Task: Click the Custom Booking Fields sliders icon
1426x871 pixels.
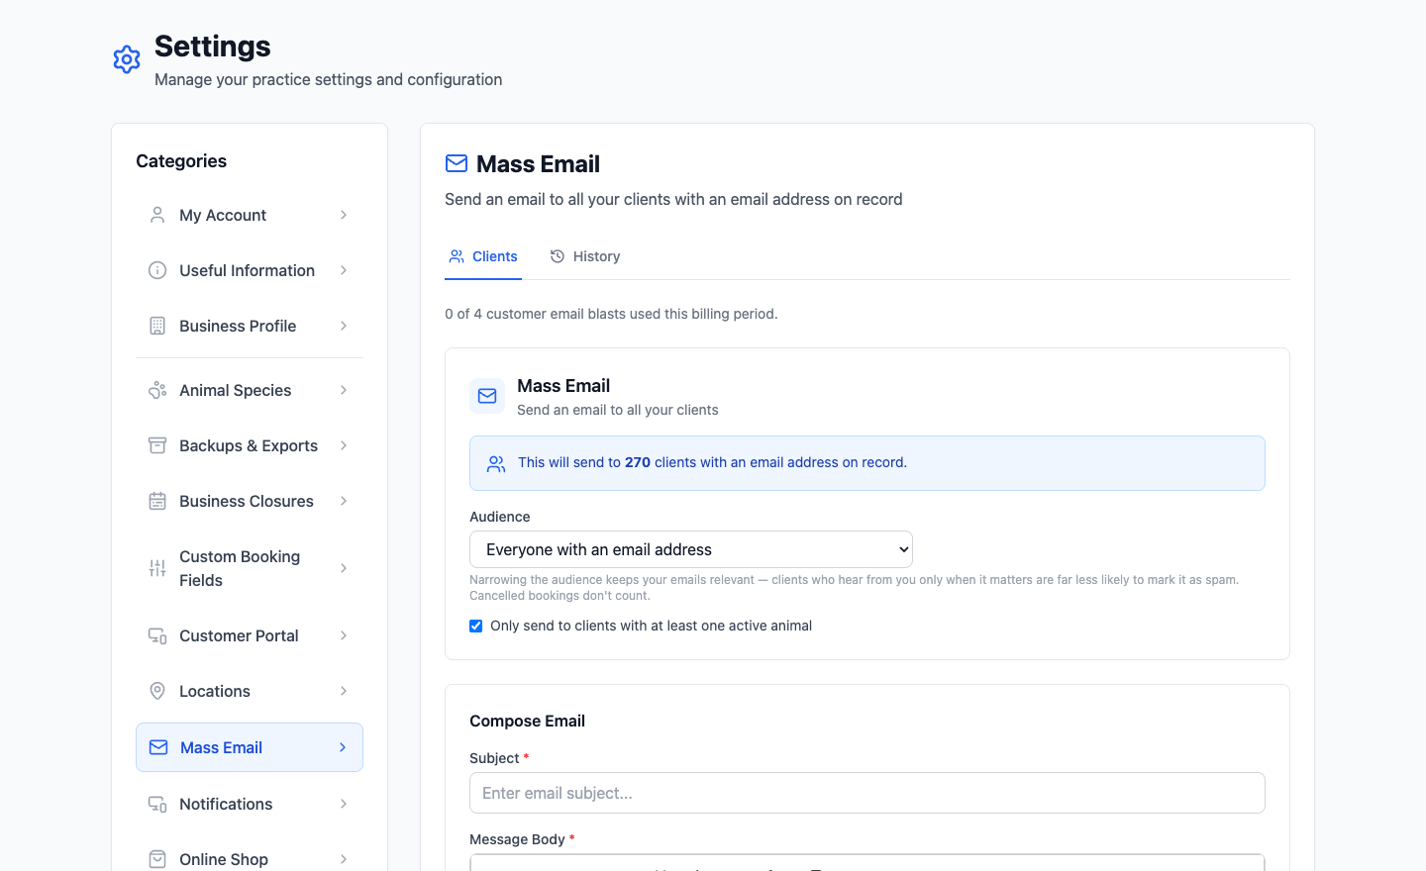Action: [x=157, y=568]
